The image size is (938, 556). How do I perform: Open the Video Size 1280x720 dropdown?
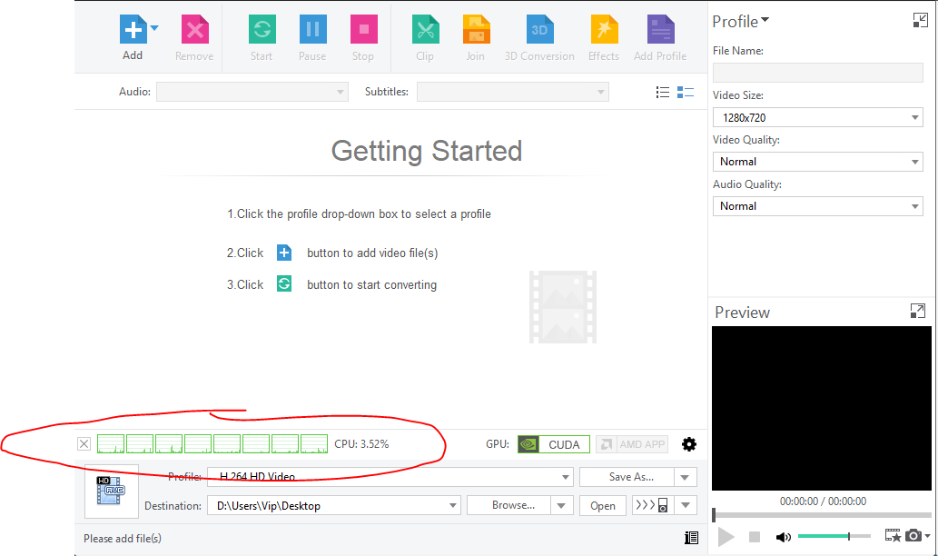click(x=817, y=117)
